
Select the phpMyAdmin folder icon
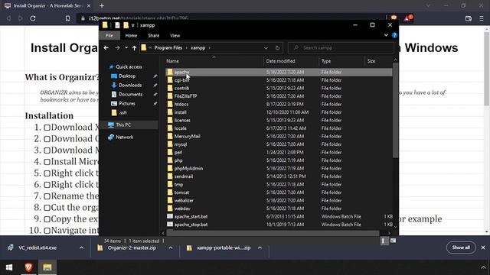[x=170, y=168]
